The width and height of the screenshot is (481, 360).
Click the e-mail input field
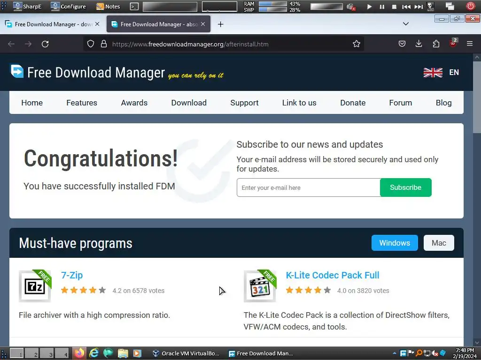click(x=308, y=187)
